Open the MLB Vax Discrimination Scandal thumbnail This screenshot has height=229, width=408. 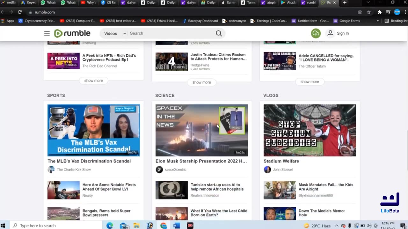pos(93,130)
